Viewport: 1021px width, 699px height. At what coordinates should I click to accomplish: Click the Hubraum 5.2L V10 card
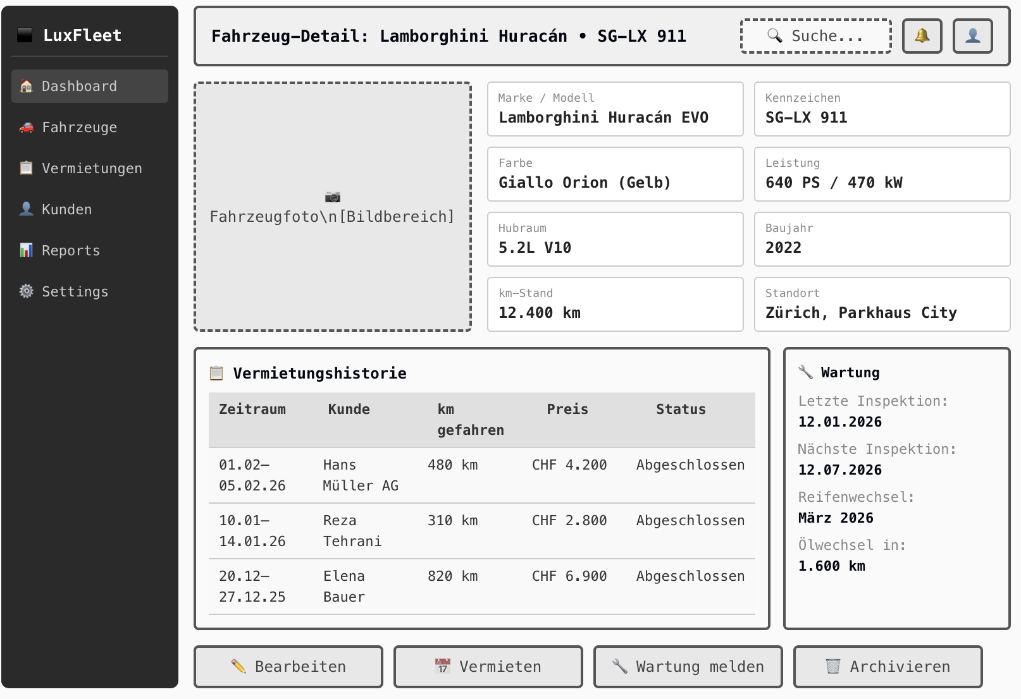tap(616, 239)
